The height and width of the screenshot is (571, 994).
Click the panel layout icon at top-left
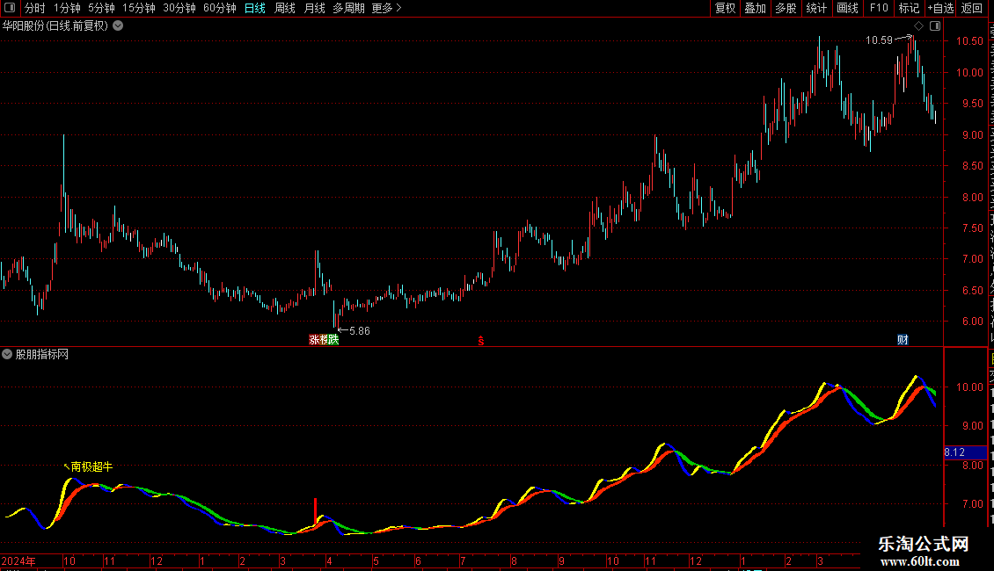(10, 8)
